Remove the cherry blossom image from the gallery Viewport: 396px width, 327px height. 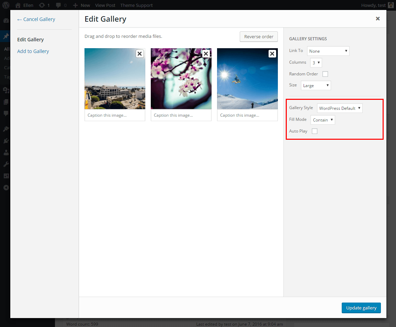(206, 53)
